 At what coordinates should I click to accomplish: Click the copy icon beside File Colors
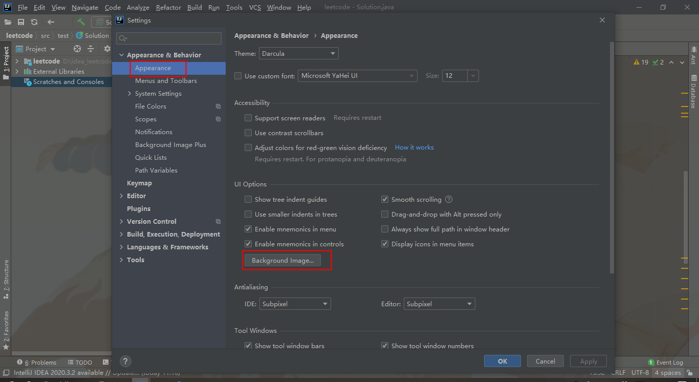tap(218, 107)
